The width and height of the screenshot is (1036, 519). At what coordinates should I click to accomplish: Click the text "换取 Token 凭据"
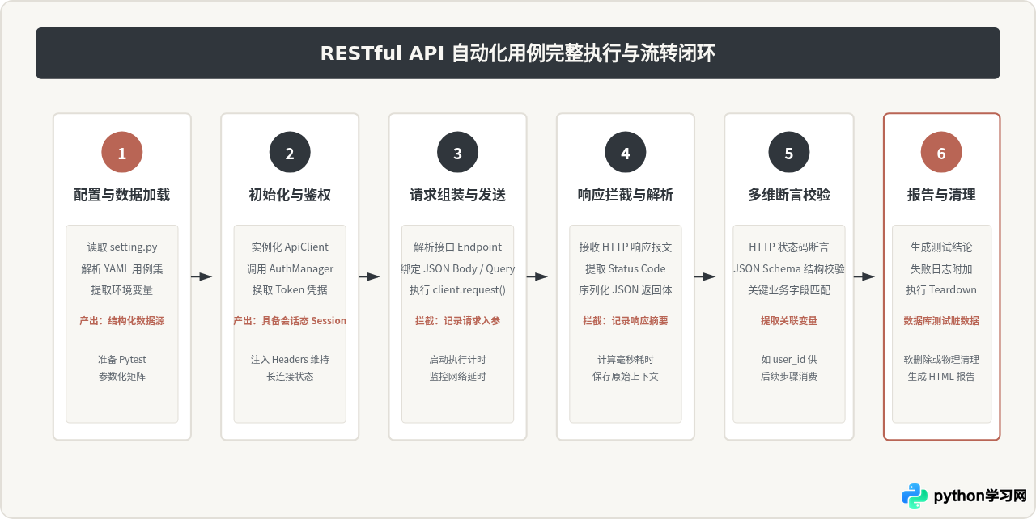click(x=290, y=289)
